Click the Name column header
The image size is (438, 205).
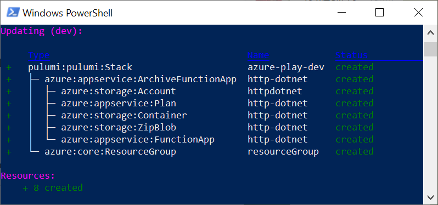coord(258,55)
